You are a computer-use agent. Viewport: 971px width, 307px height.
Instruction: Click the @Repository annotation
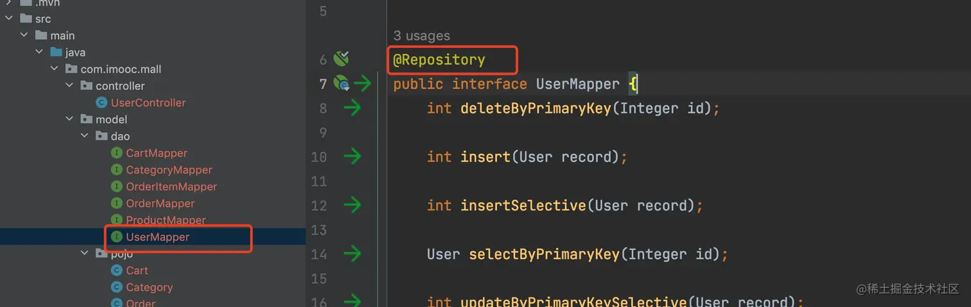click(439, 60)
